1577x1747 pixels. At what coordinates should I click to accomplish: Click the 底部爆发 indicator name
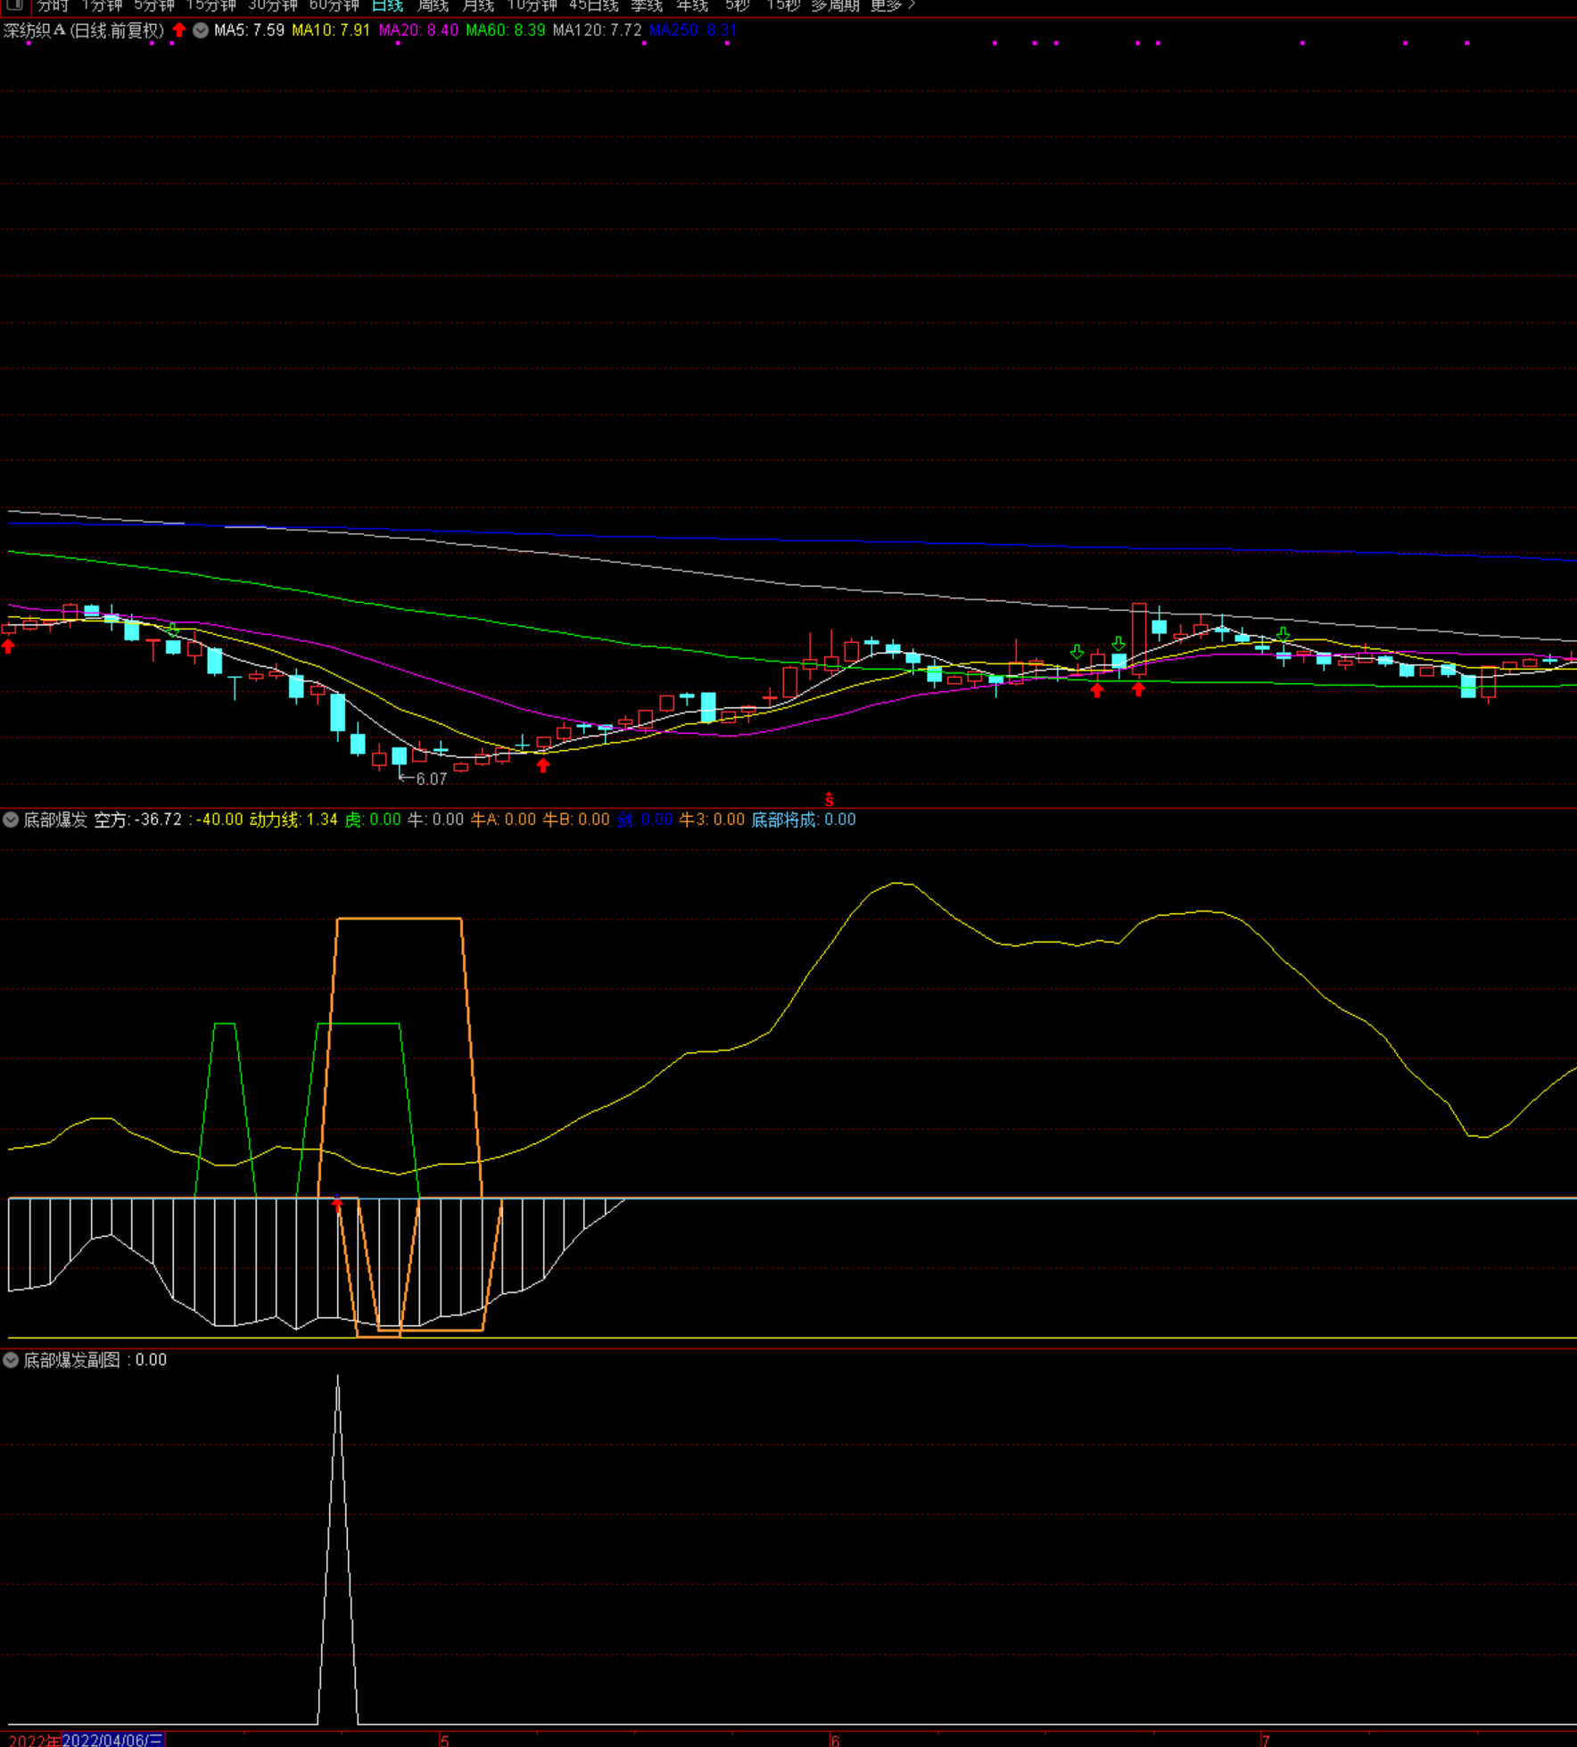click(x=54, y=820)
